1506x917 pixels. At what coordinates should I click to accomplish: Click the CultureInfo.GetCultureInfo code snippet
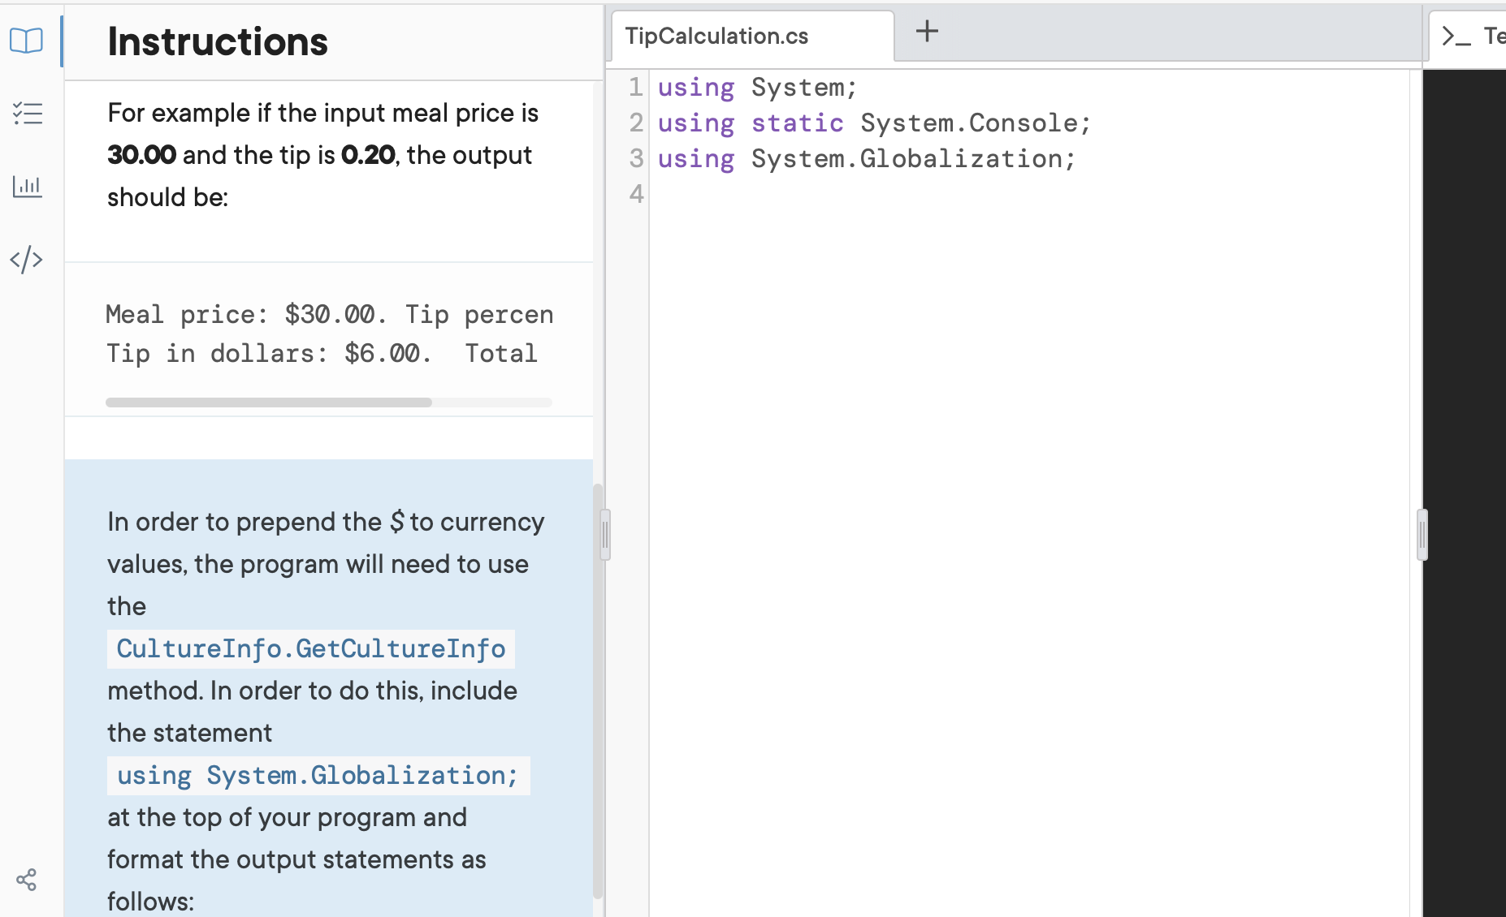coord(309,648)
